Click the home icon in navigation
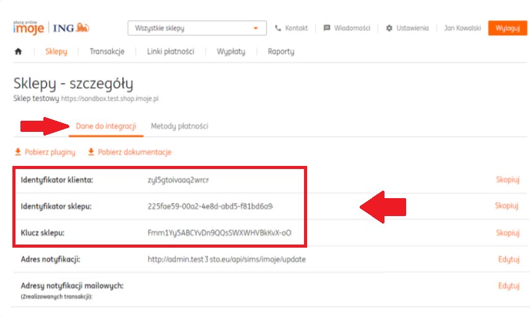This screenshot has width=530, height=317. click(18, 52)
